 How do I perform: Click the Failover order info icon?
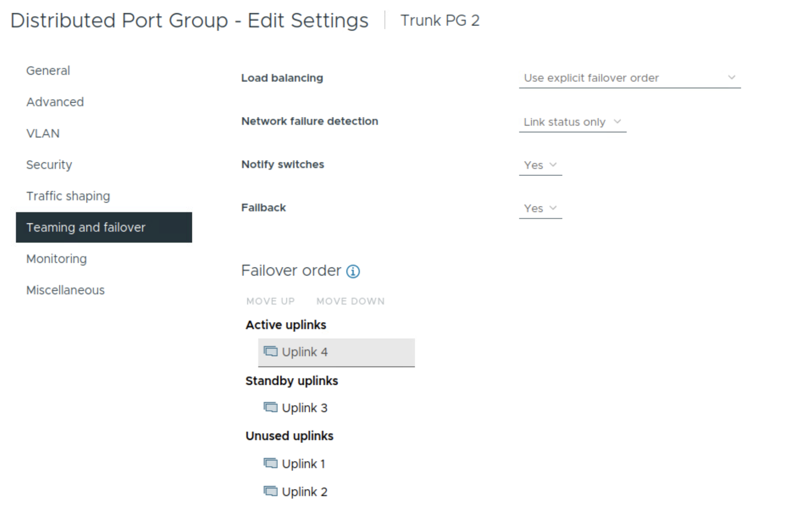pos(353,272)
